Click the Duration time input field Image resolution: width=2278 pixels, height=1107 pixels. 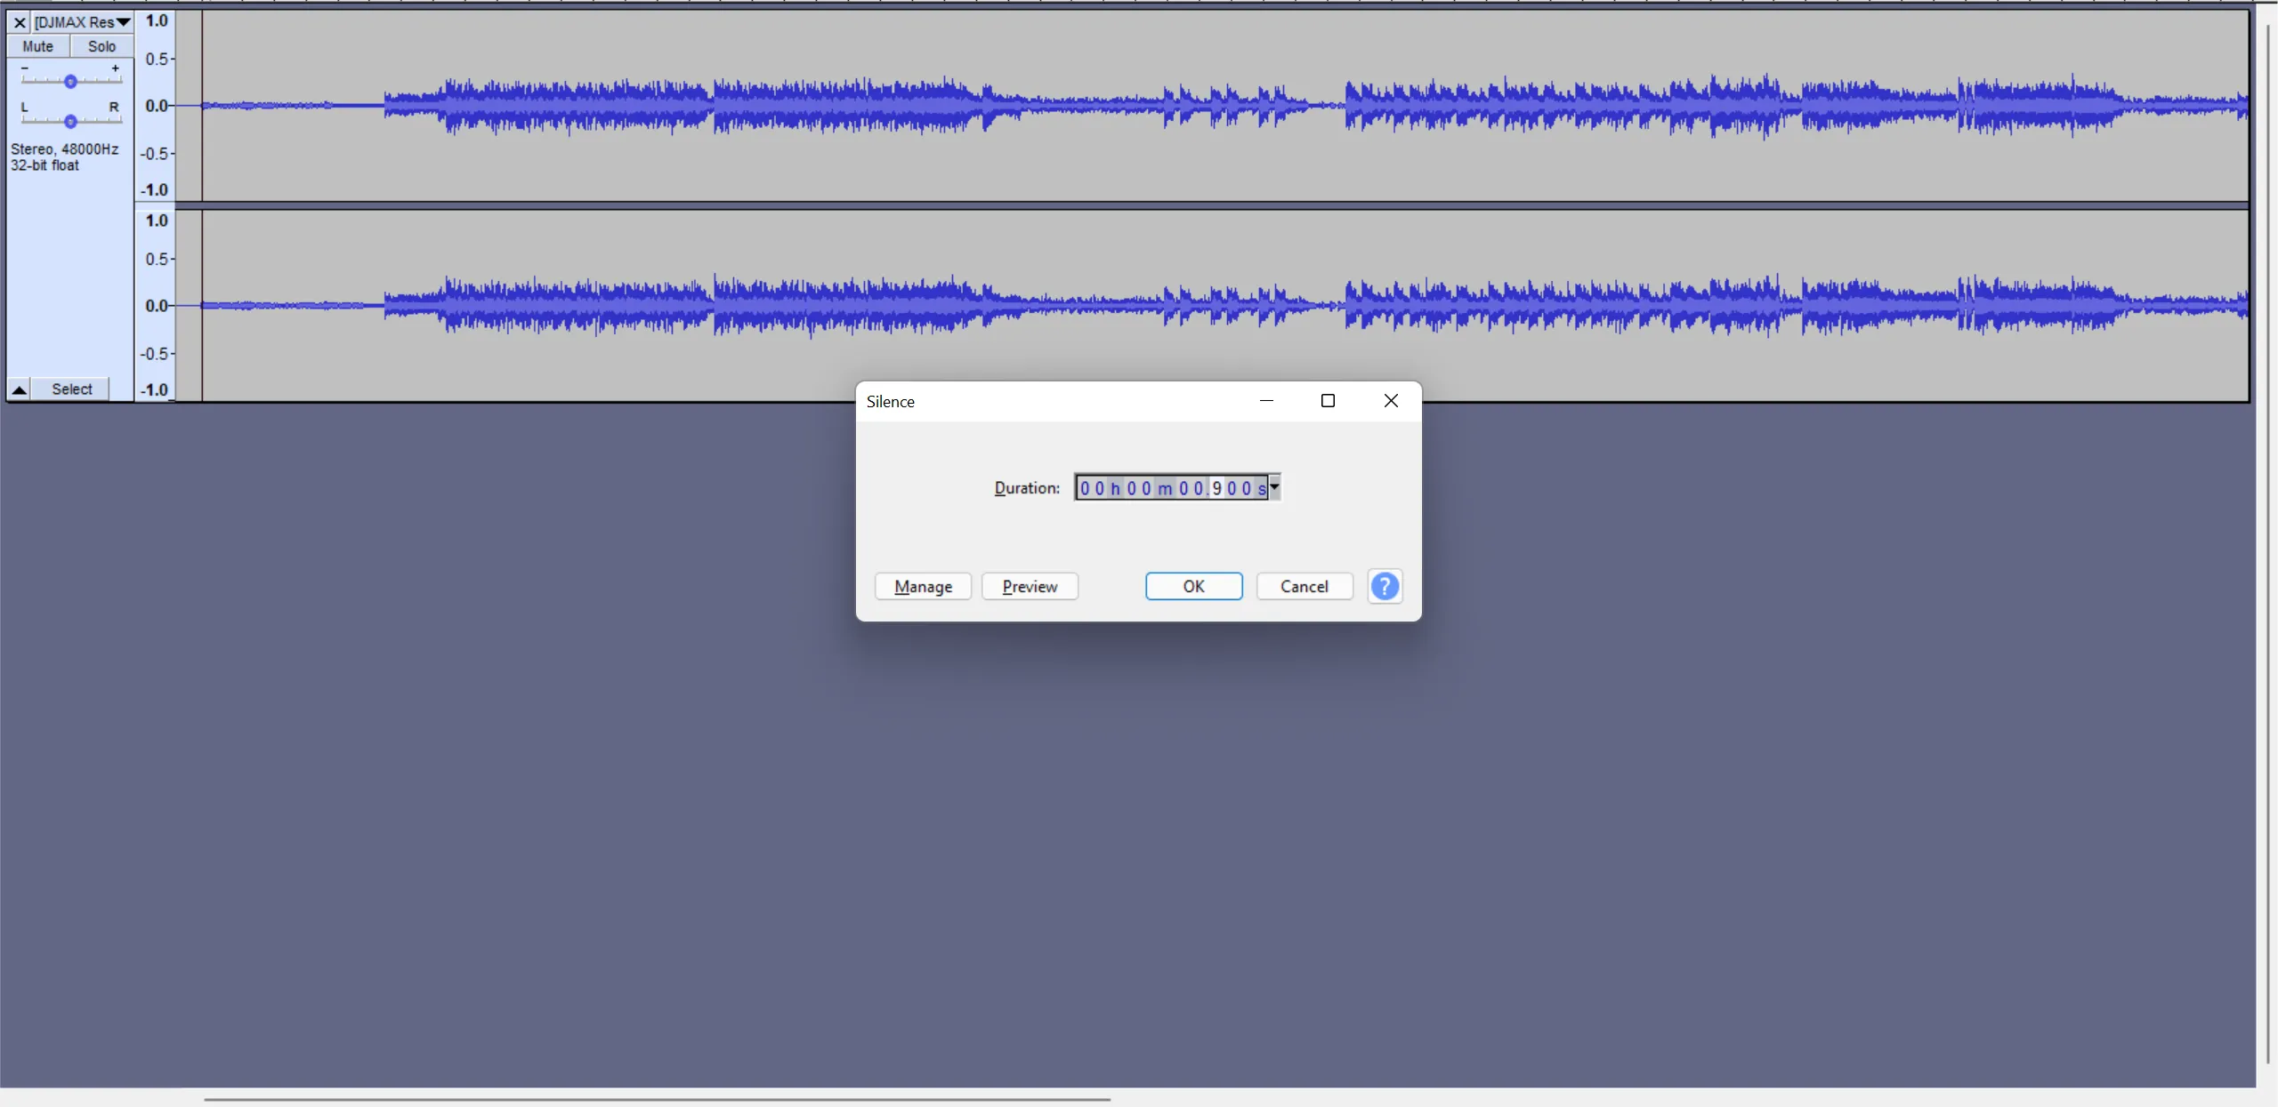click(1171, 487)
